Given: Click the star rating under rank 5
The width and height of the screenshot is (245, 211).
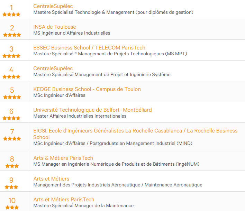Looking at the screenshot, I should (12, 97).
